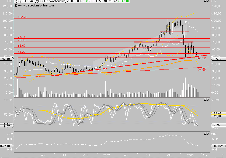Click the 53.48 stochastic value marker
Screen dimensions: 226x158
click(x=218, y=113)
